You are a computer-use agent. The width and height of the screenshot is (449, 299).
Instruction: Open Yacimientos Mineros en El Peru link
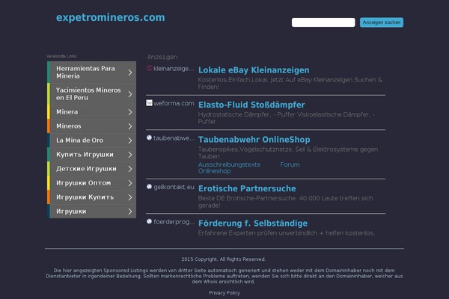pyautogui.click(x=91, y=94)
